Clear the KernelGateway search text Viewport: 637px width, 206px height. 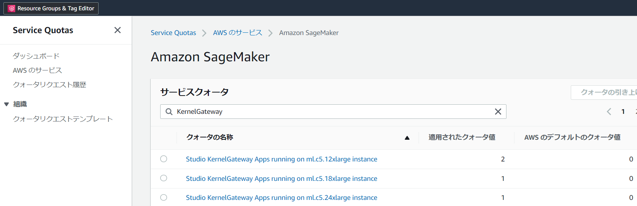498,112
